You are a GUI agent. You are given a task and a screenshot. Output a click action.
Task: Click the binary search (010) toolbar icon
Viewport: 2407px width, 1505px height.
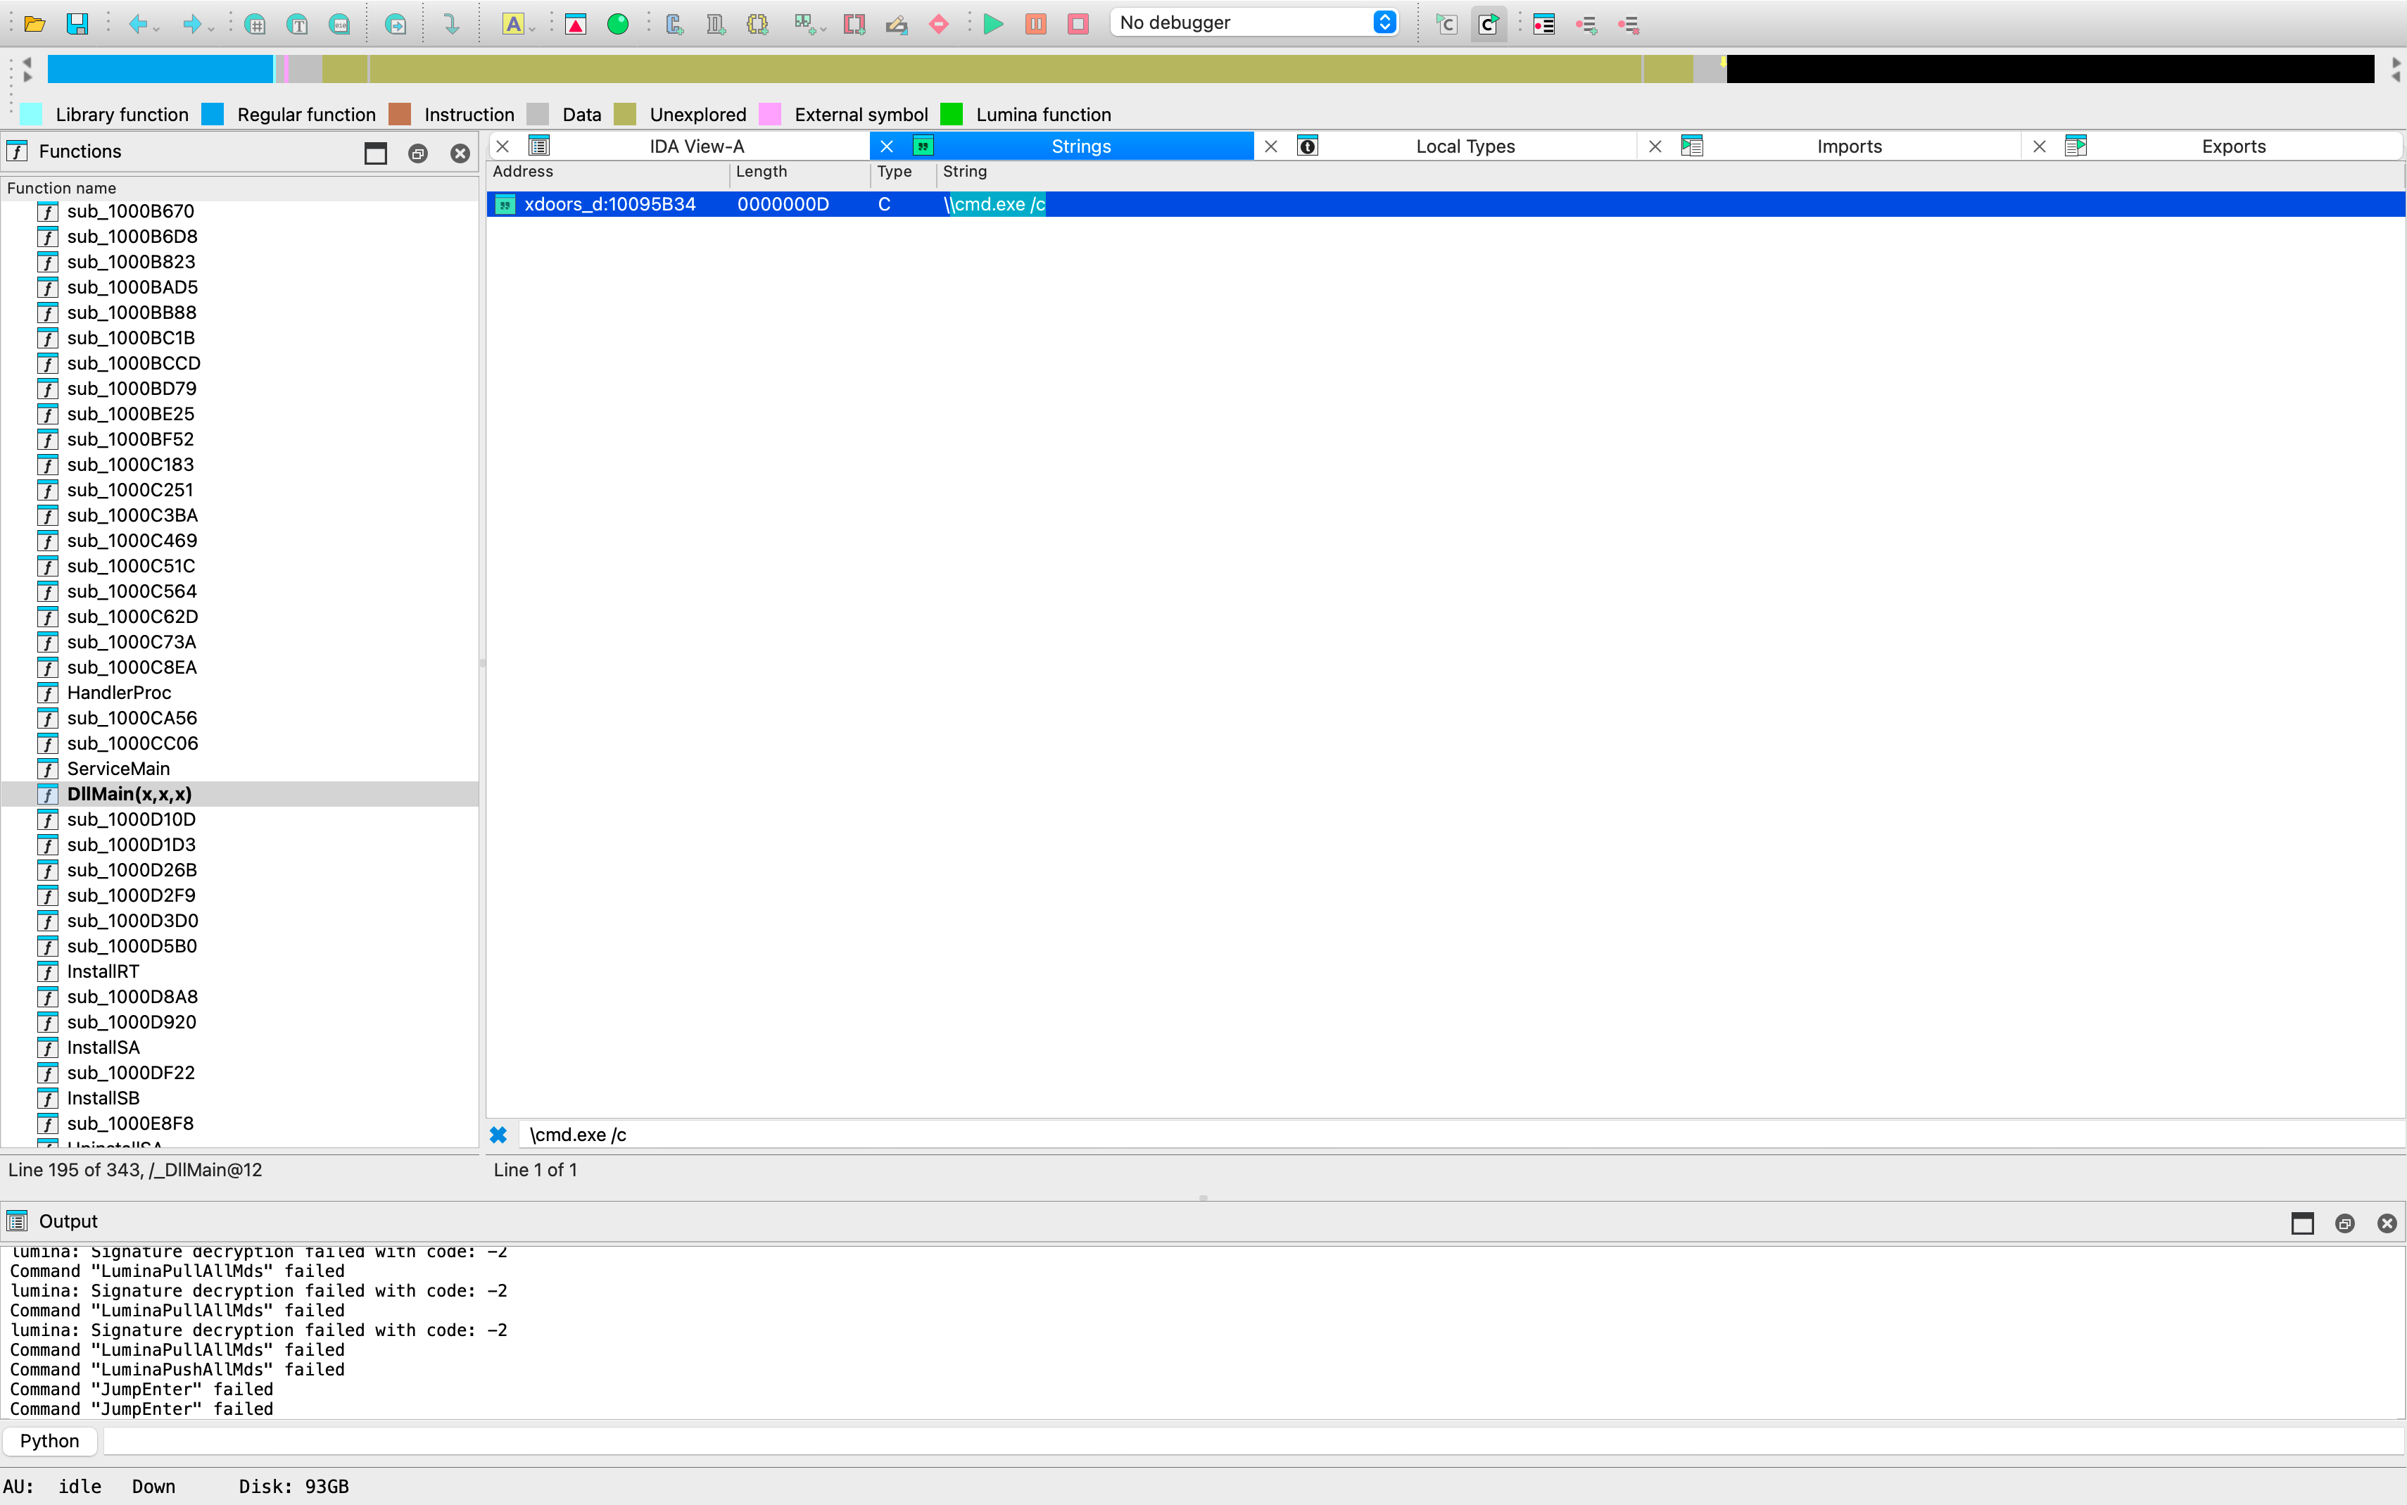click(x=339, y=24)
